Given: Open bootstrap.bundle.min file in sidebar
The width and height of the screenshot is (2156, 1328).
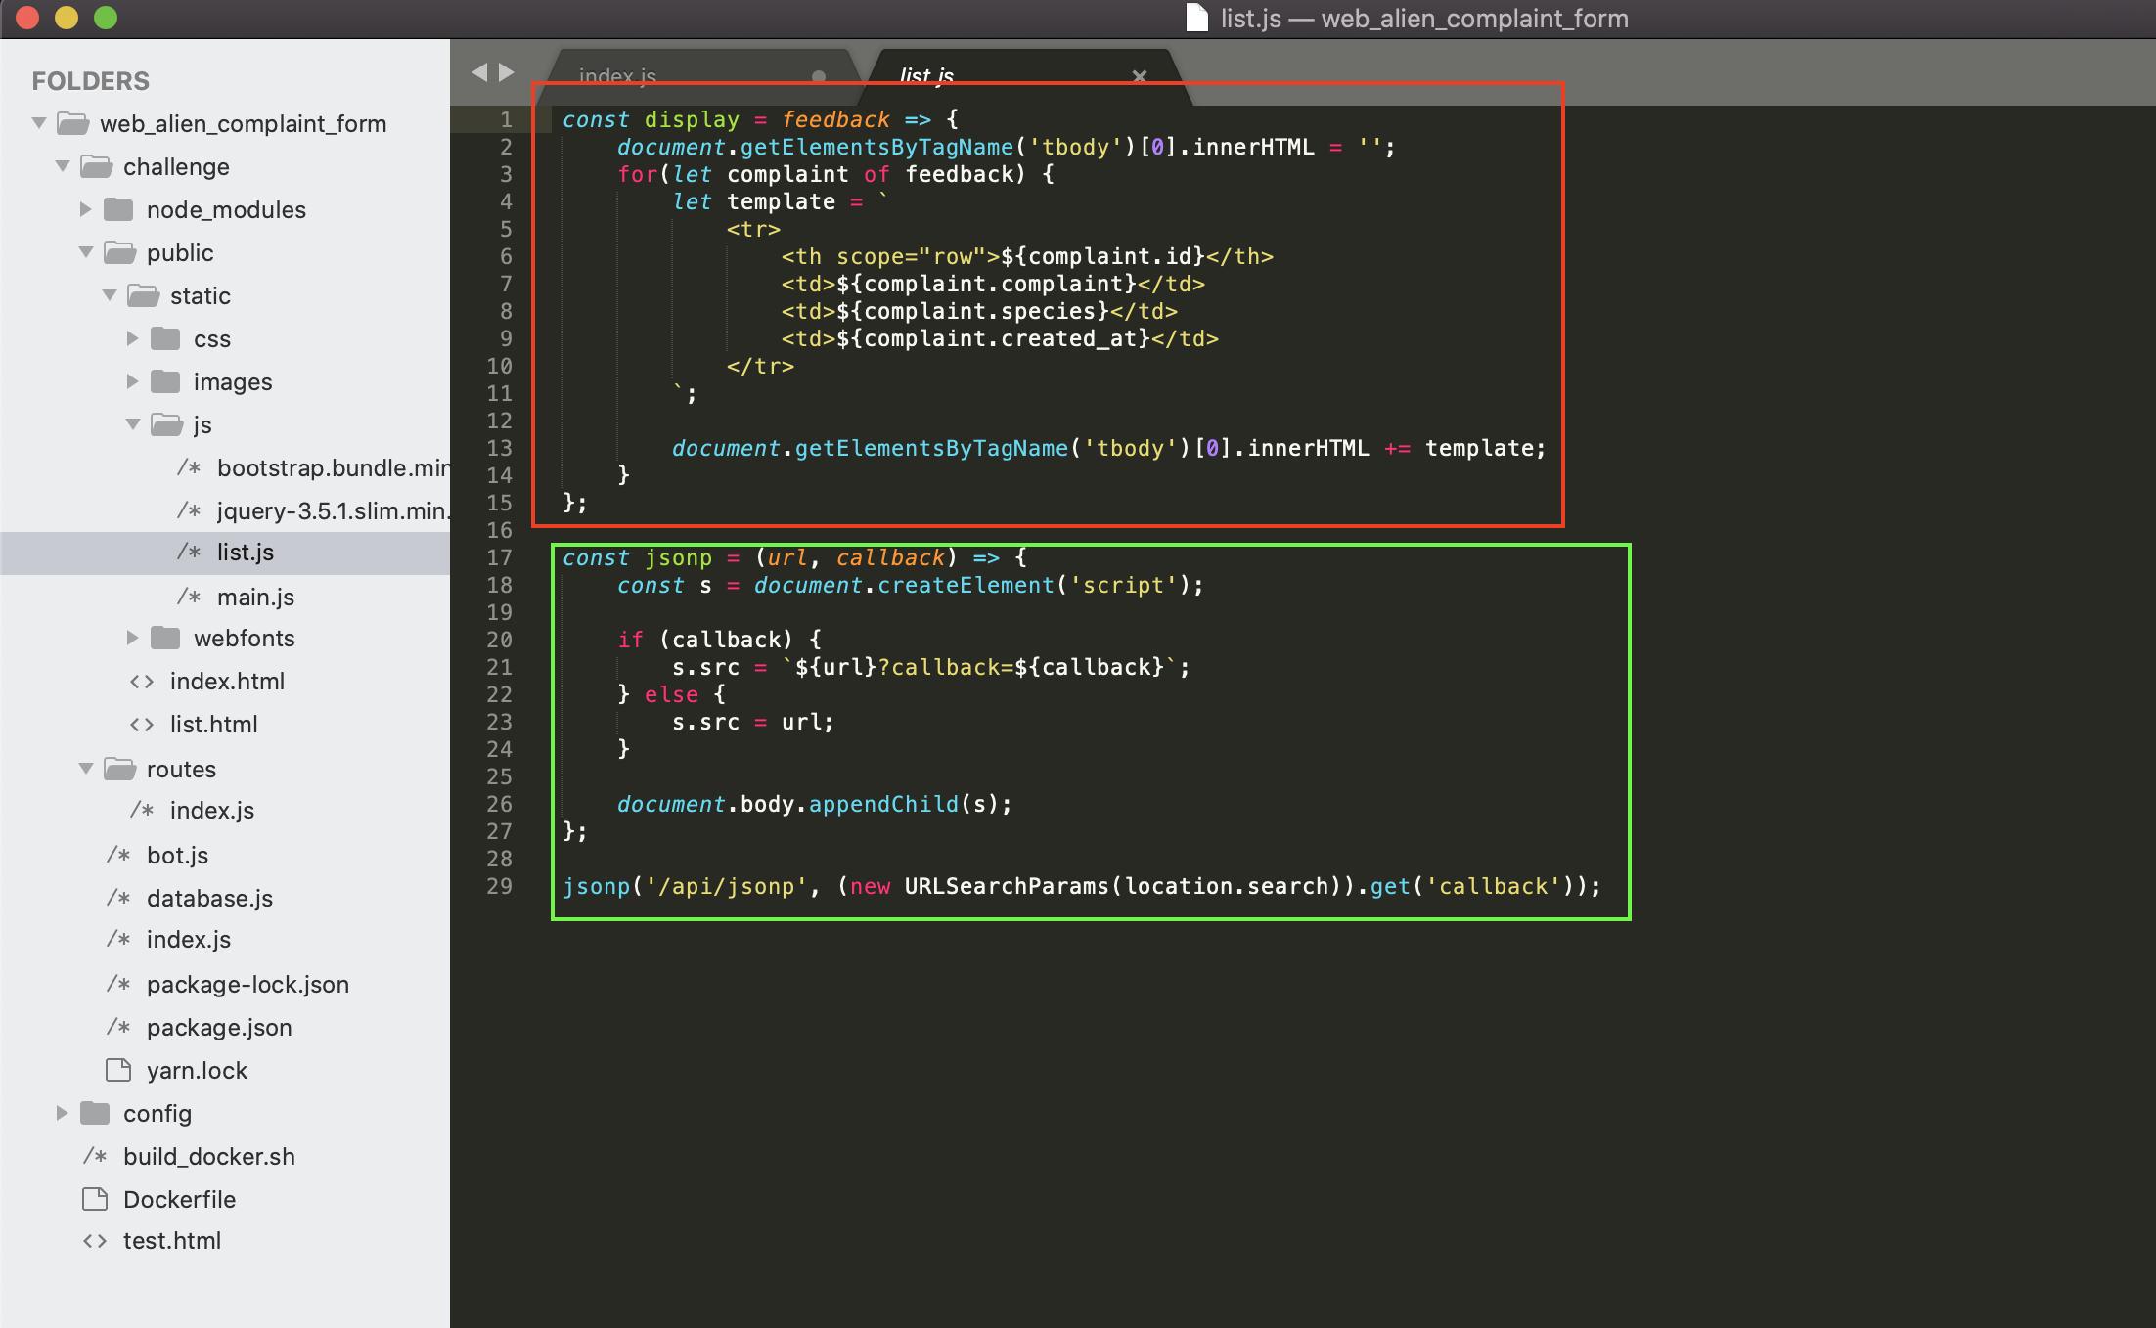Looking at the screenshot, I should 334,467.
